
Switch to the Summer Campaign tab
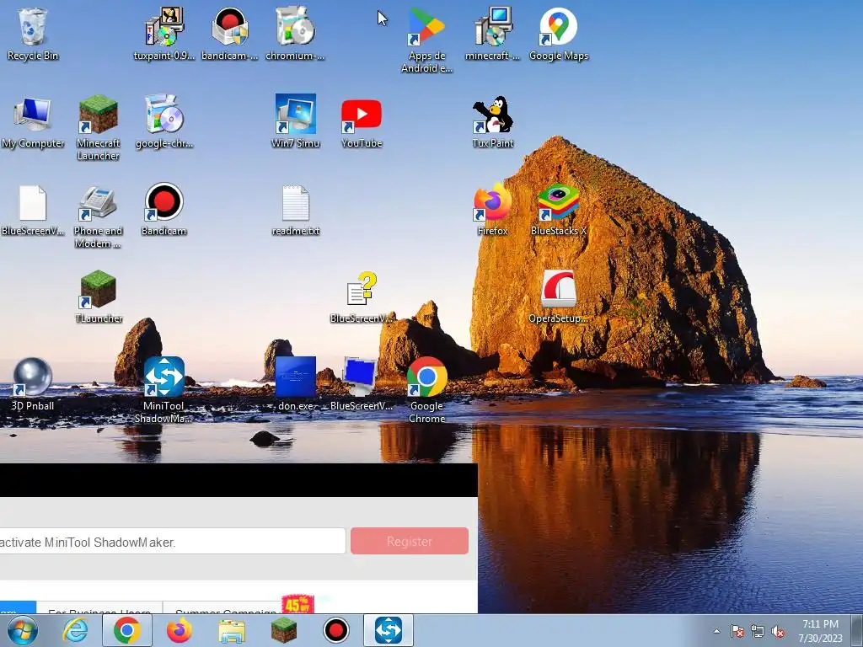(226, 608)
